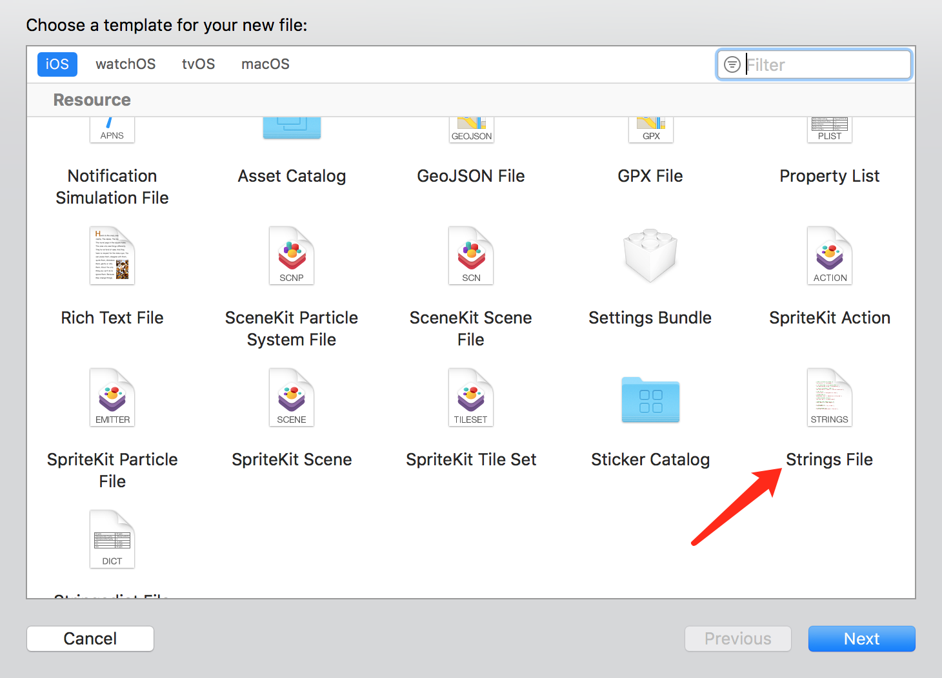Click the "Asset Catalog" label

point(292,176)
